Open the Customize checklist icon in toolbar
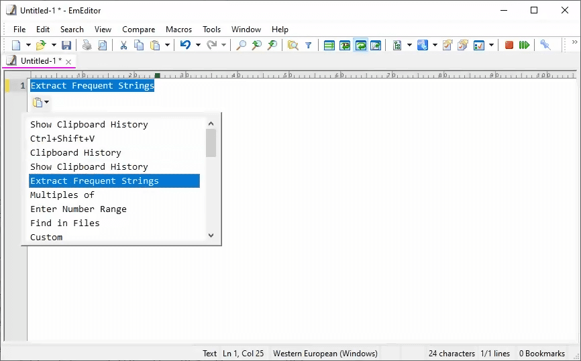The image size is (581, 361). point(479,45)
